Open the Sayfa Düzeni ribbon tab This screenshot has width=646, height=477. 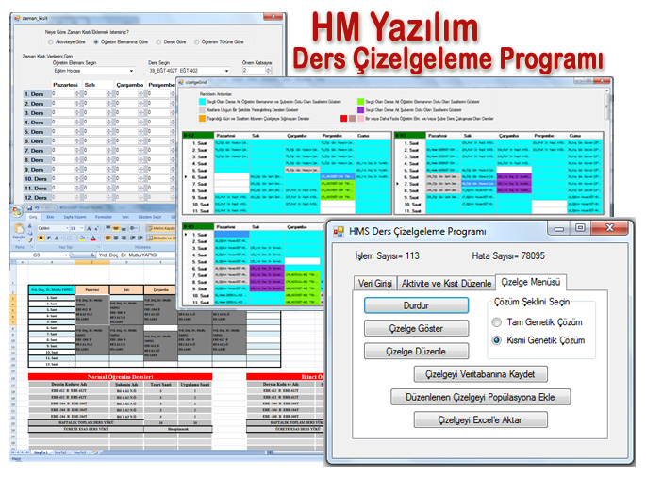(75, 217)
